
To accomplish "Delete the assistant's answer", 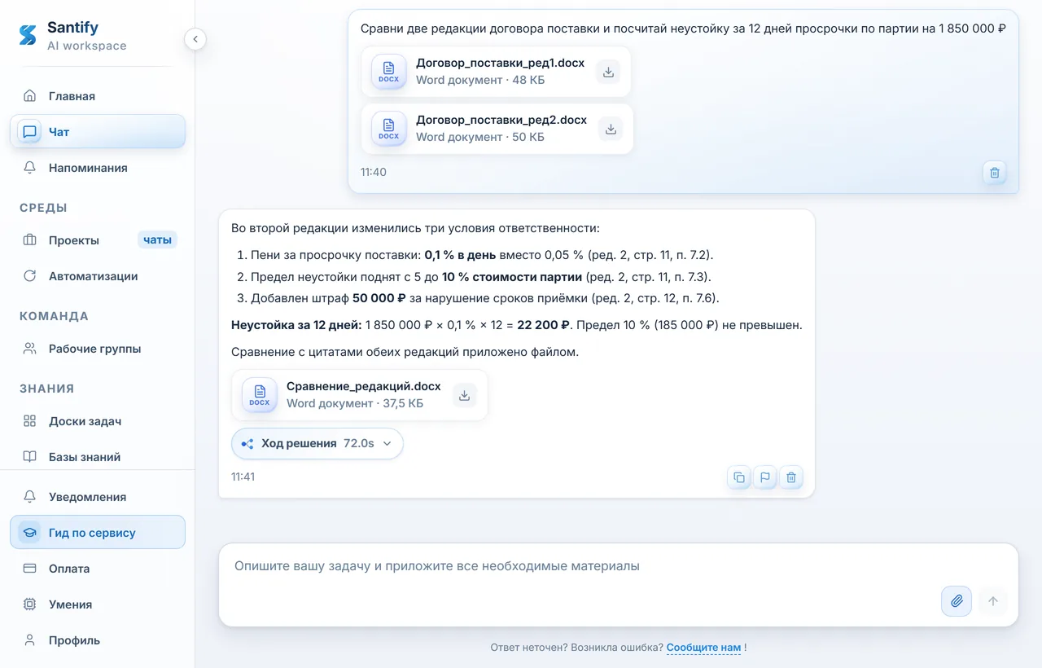I will (791, 477).
